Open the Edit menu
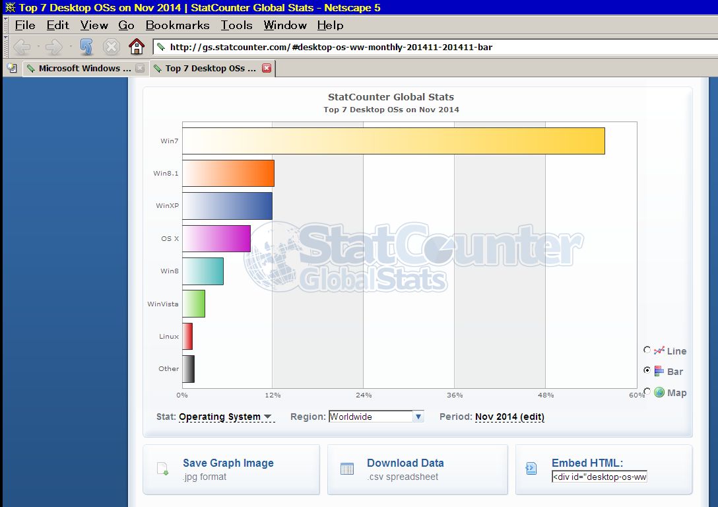718x507 pixels. [57, 26]
